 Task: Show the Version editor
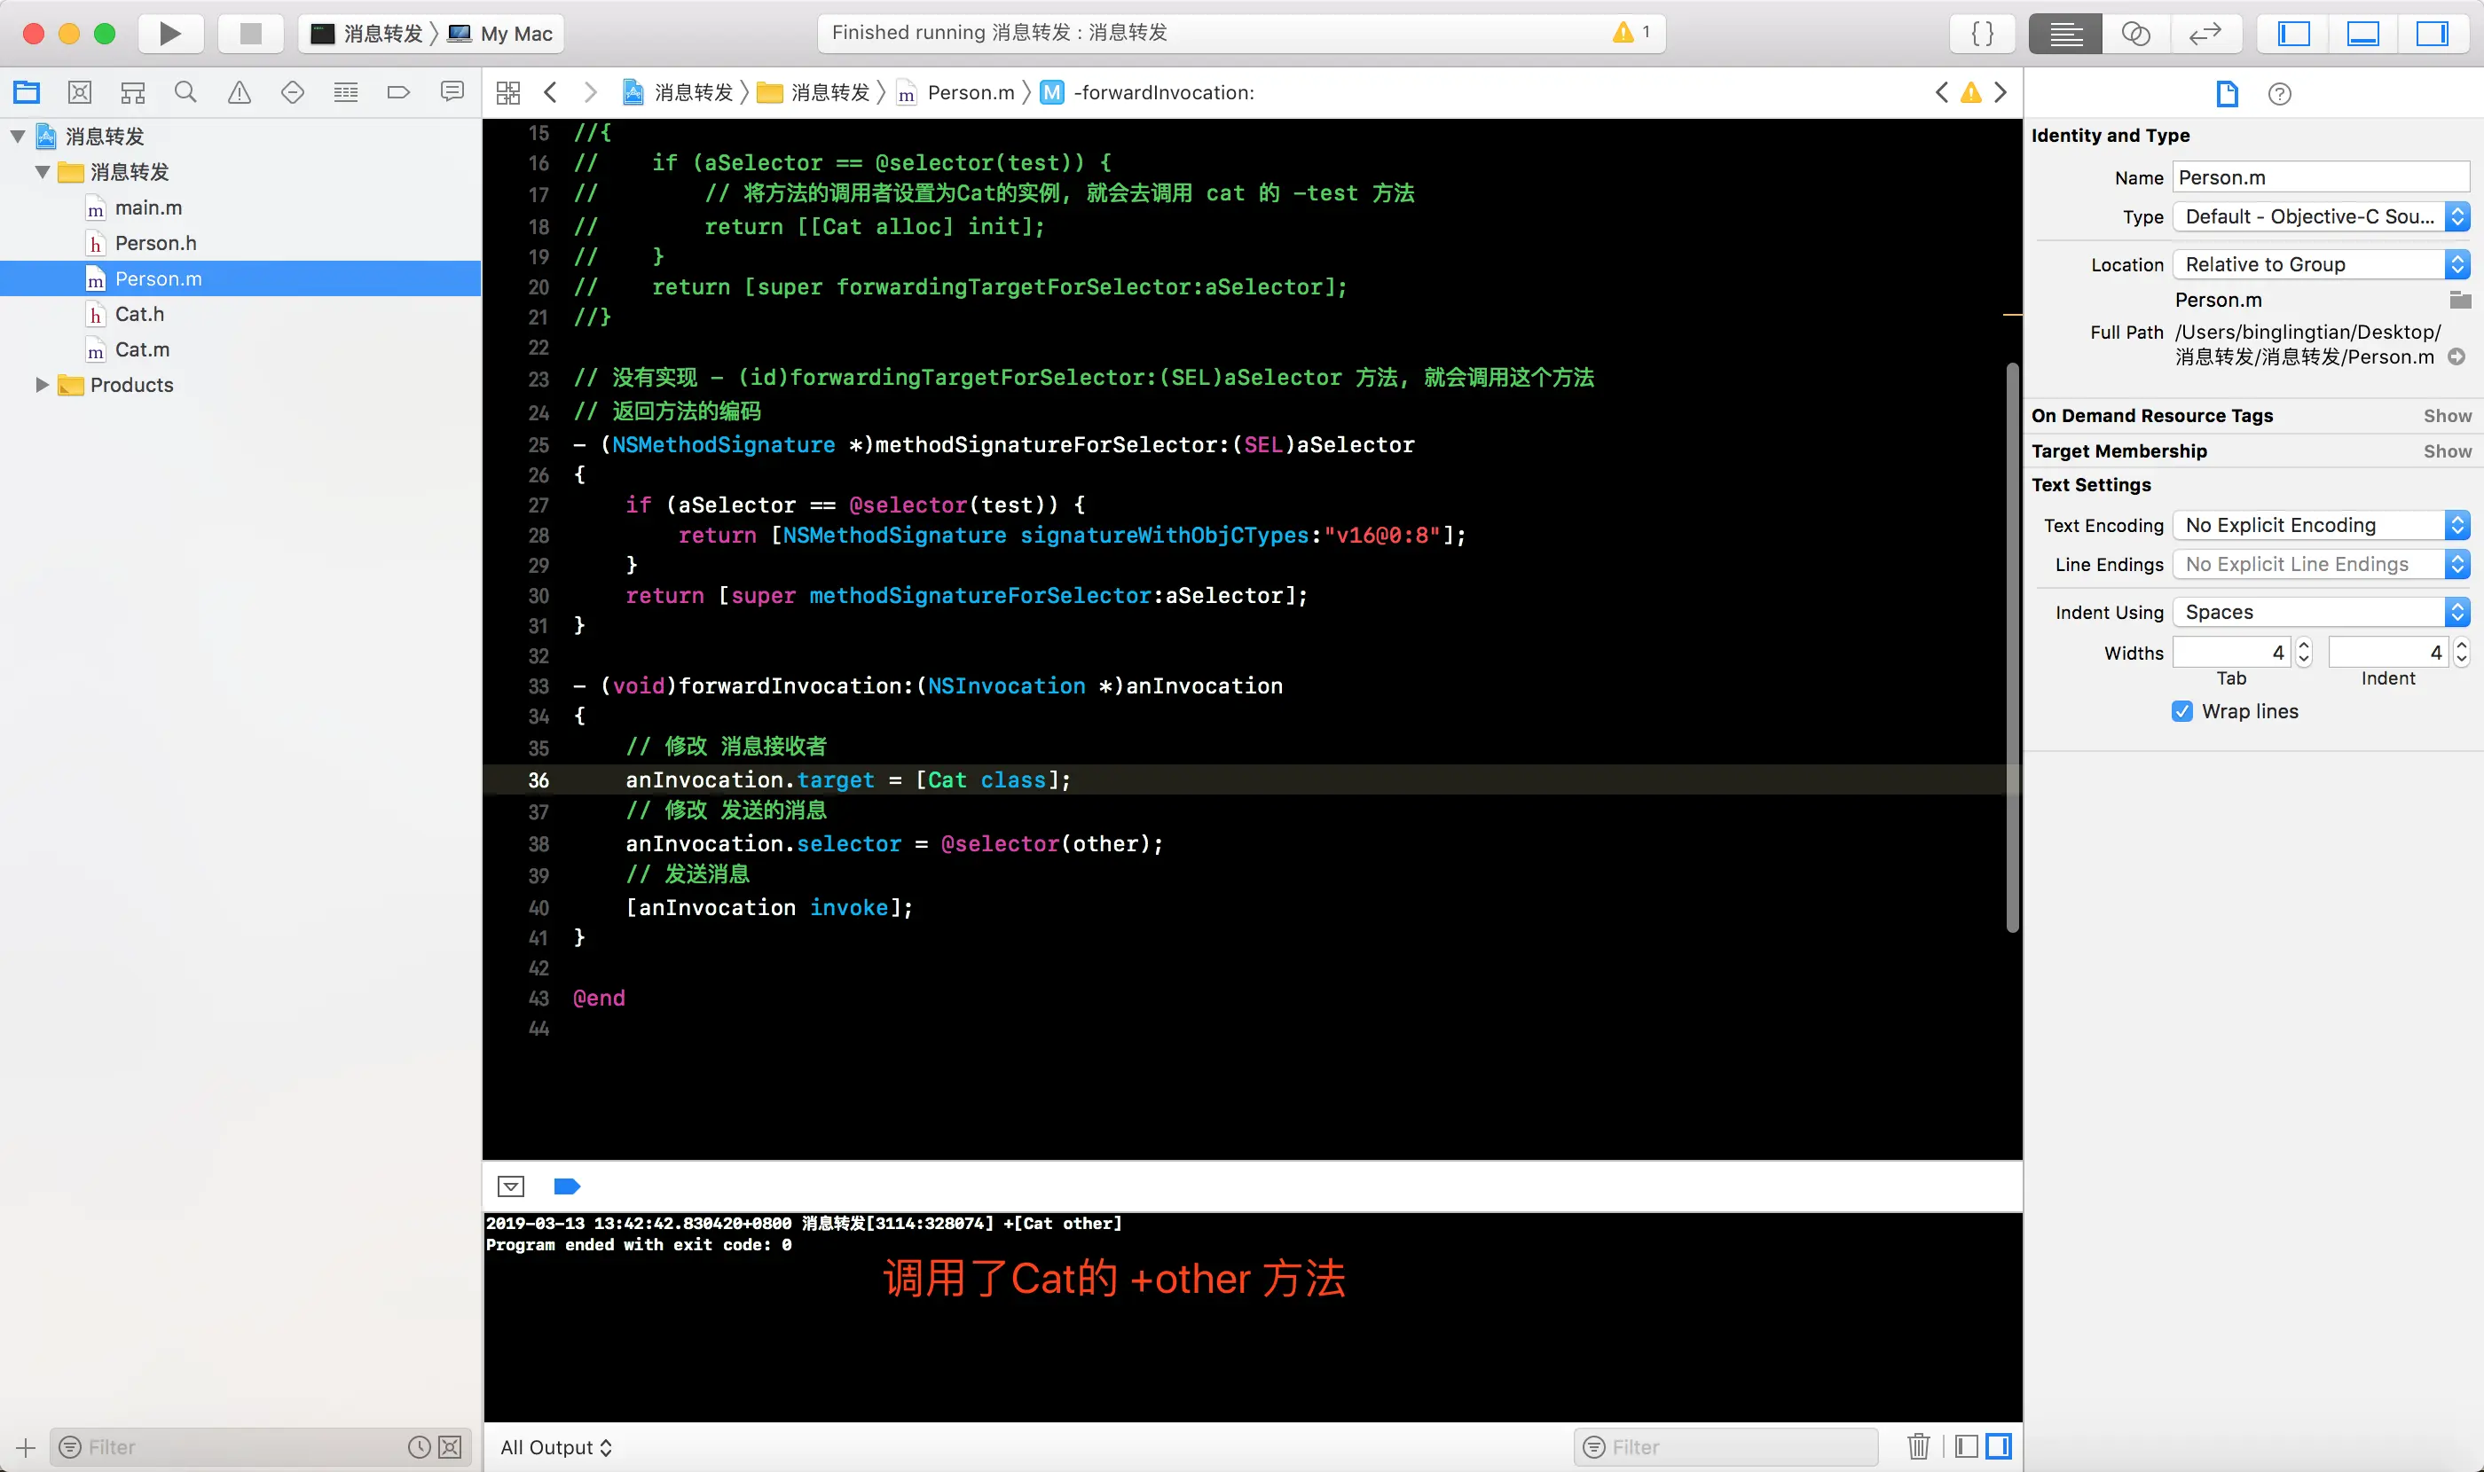(x=2205, y=34)
